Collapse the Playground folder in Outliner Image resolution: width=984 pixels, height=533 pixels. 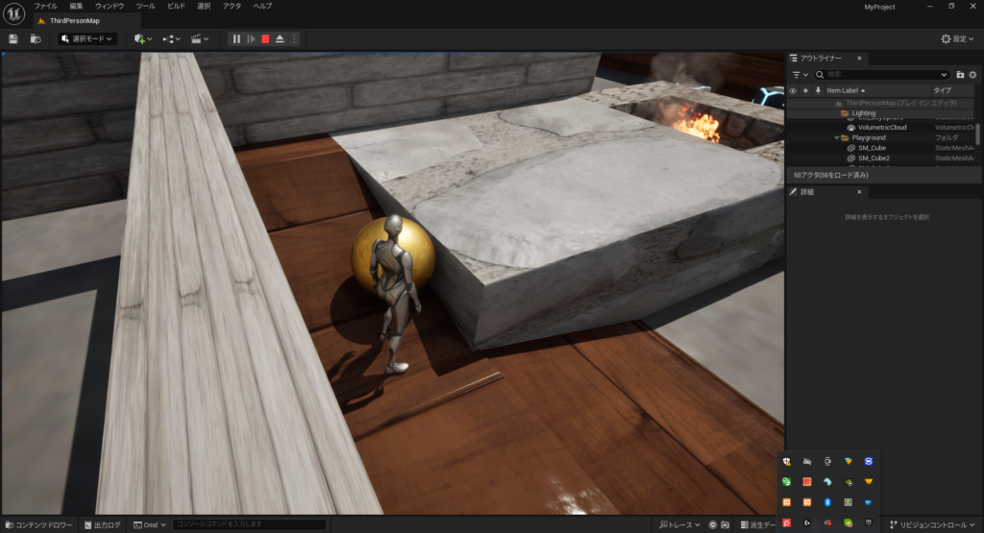click(835, 137)
